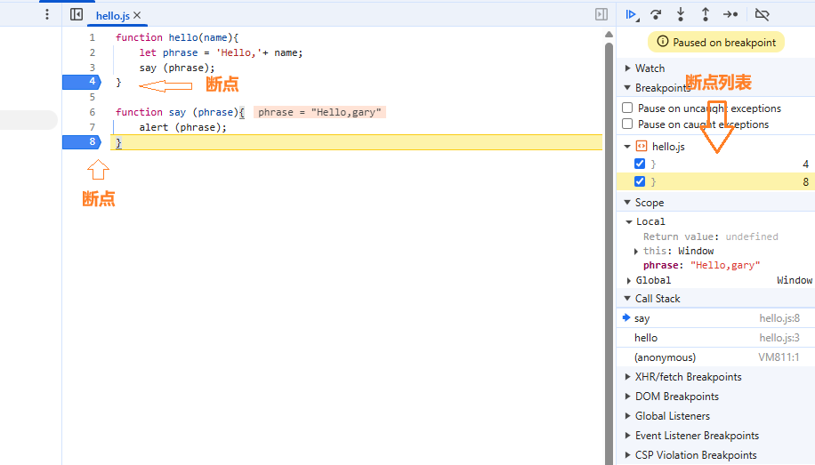
Task: Uncheck the line 4 breakpoint checkbox
Action: click(x=640, y=164)
